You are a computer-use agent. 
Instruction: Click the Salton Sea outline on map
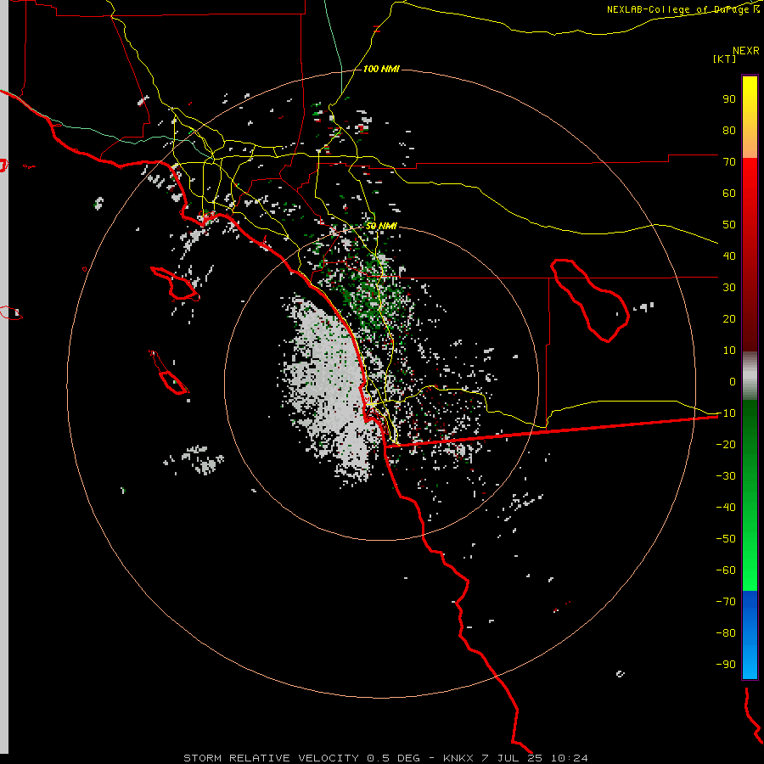point(588,300)
